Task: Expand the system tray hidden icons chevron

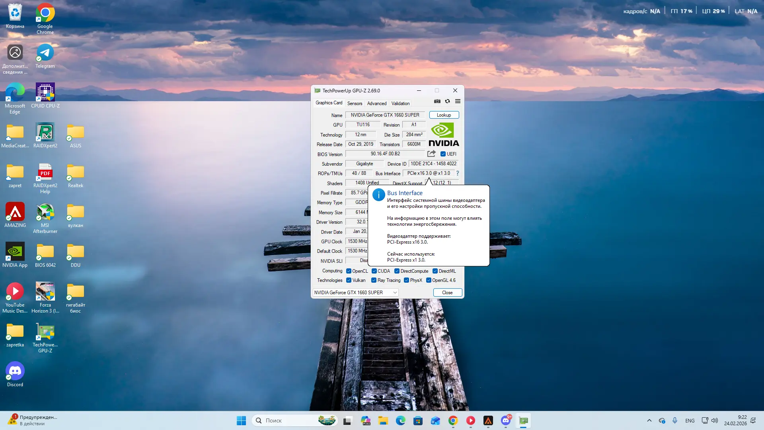Action: [649, 421]
